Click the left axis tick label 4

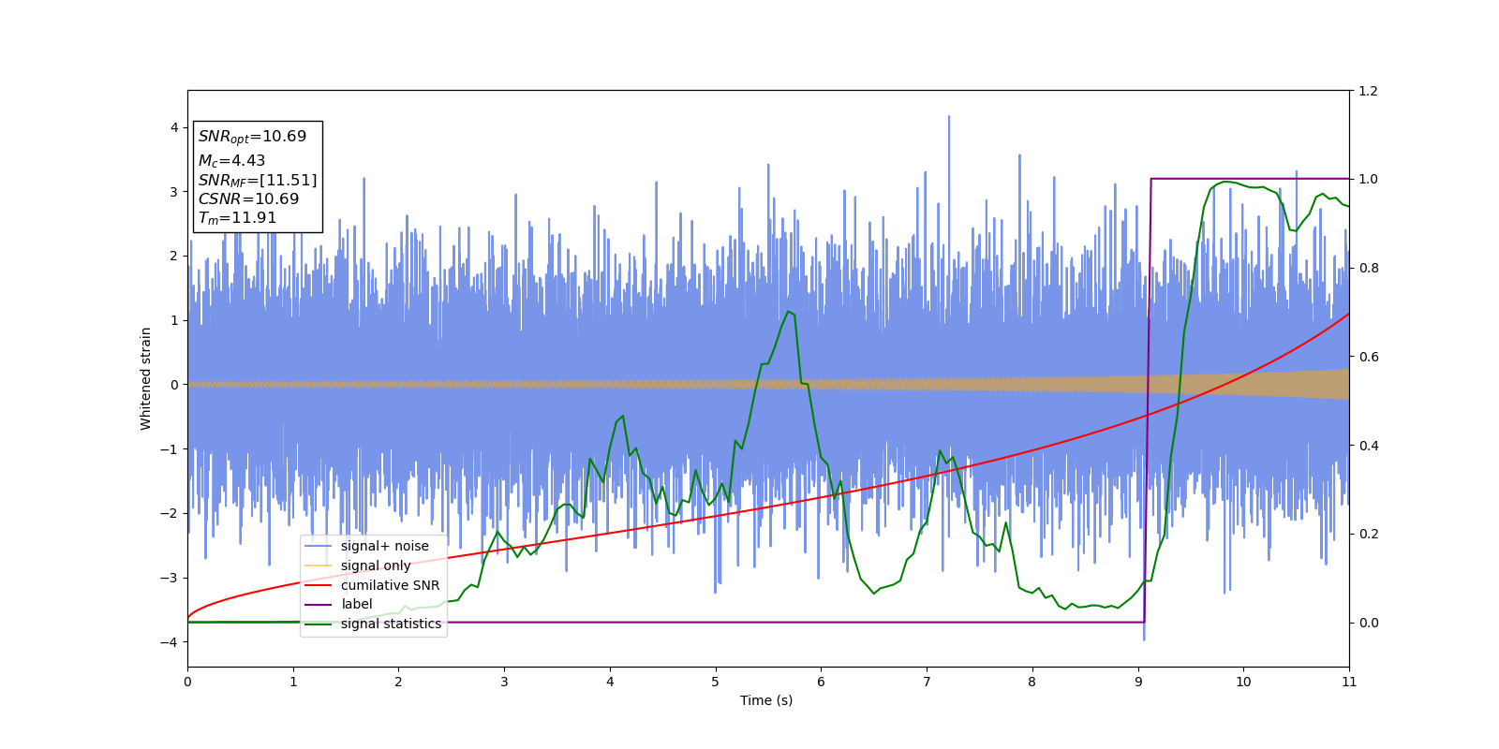click(174, 127)
